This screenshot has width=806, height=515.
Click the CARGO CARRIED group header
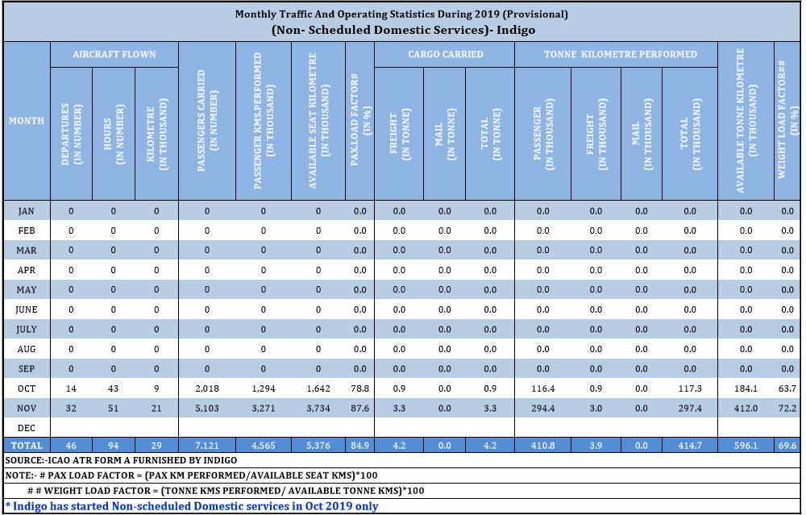[445, 55]
